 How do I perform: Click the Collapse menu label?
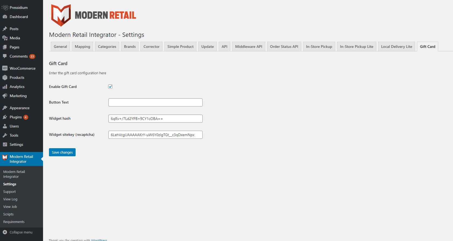point(21,232)
